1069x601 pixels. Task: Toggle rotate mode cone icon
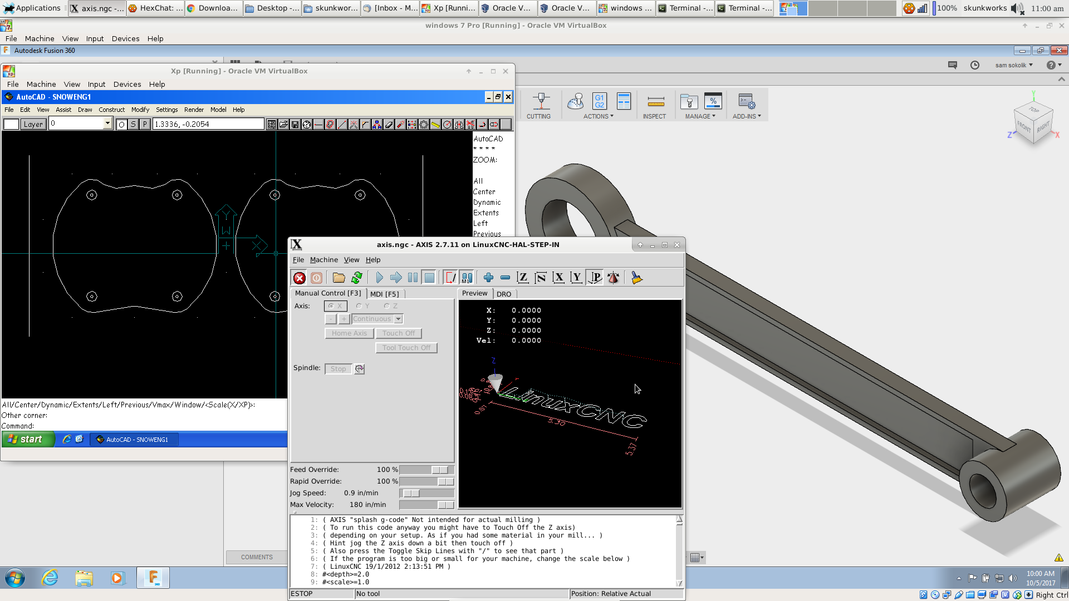613,278
